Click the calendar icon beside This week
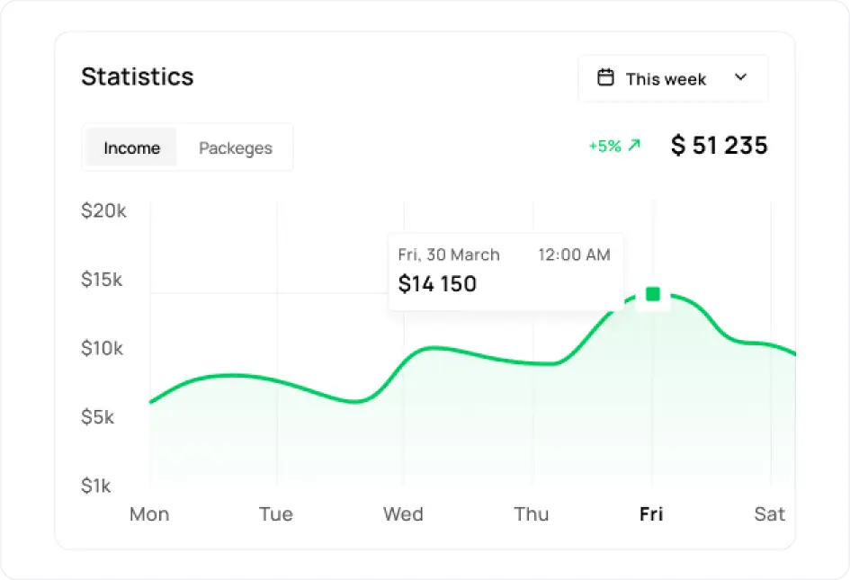 tap(606, 78)
